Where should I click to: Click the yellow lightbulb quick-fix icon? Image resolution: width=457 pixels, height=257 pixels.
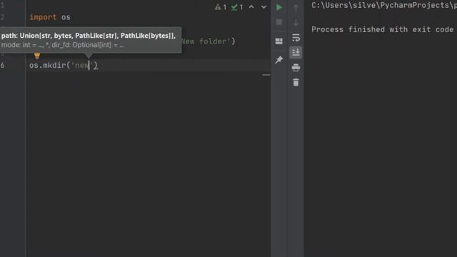tap(37, 56)
